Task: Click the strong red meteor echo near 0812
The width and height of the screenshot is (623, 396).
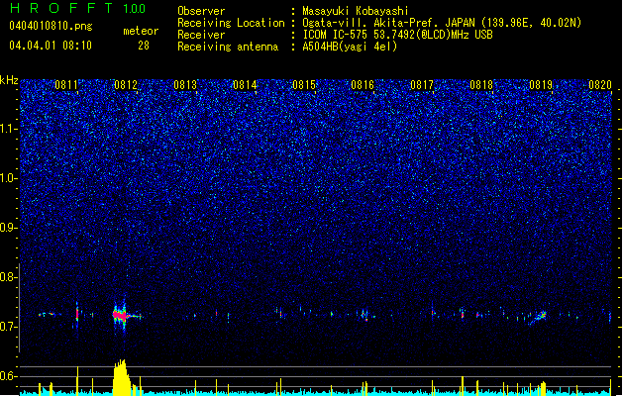Action: pyautogui.click(x=120, y=316)
